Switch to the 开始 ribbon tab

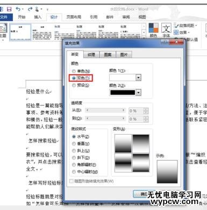pyautogui.click(x=22, y=17)
